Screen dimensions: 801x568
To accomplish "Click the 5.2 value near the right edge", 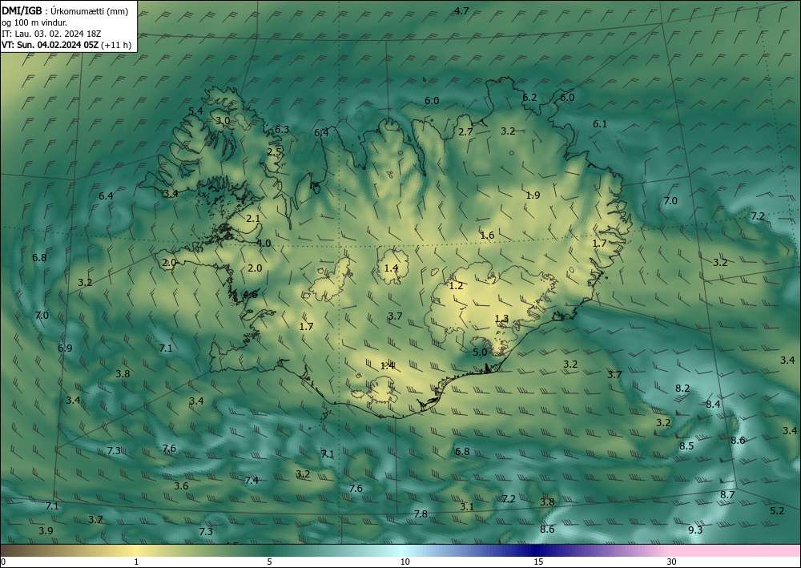I will (x=777, y=511).
